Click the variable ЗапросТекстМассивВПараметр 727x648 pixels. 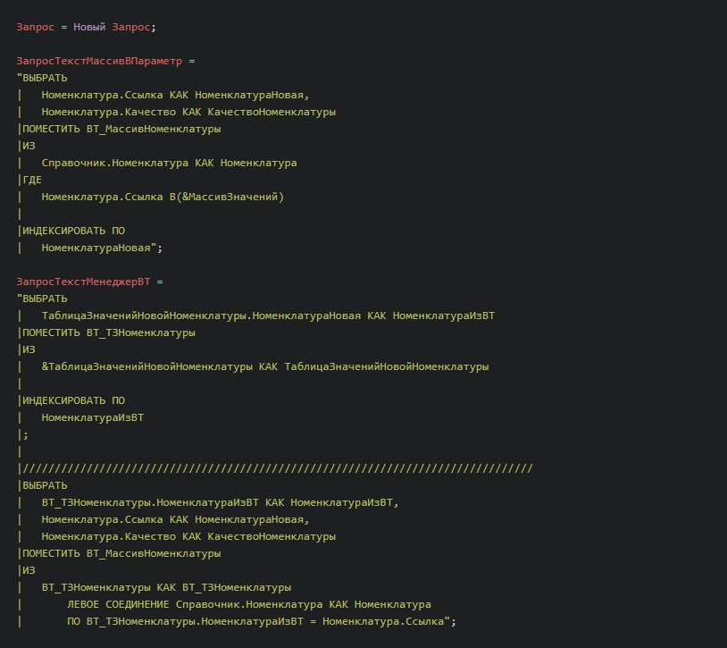99,62
